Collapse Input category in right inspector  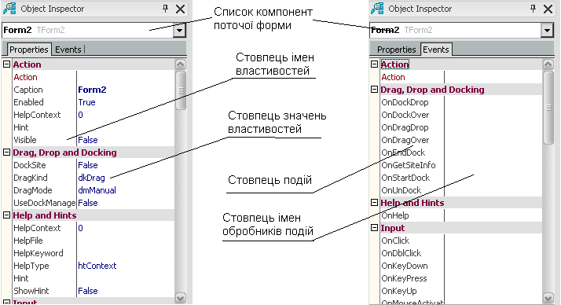coord(374,228)
